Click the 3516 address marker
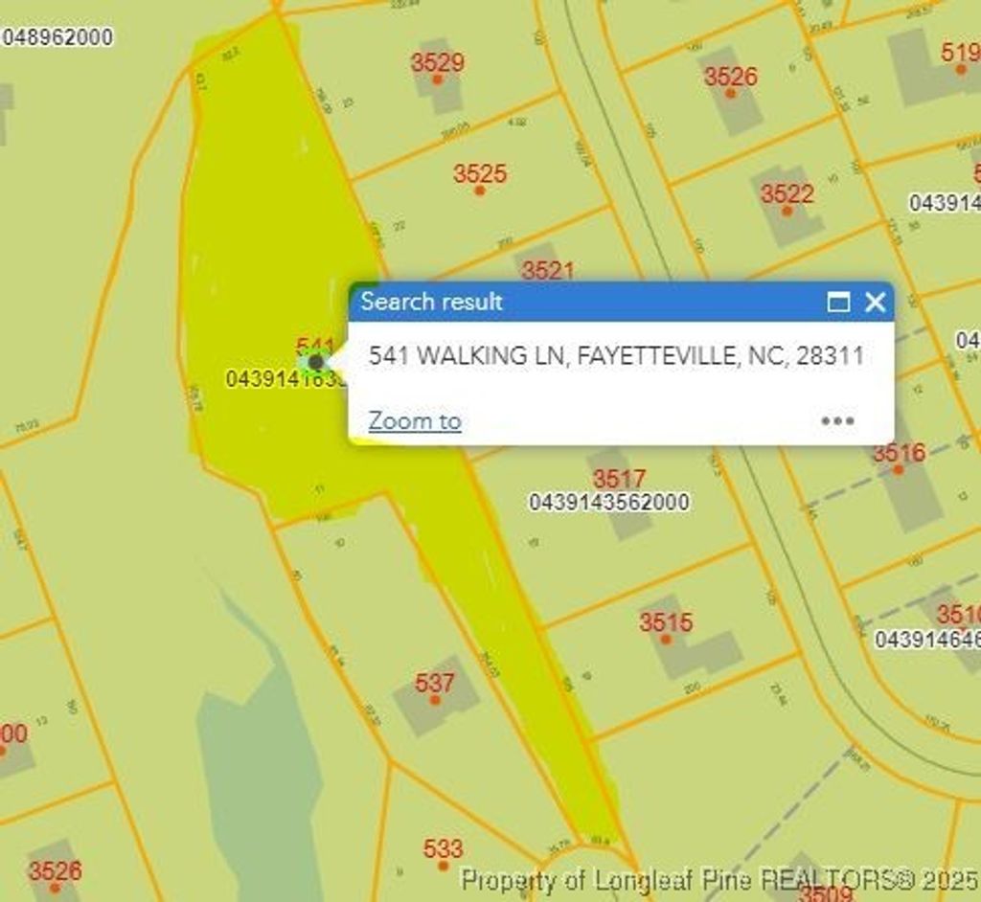This screenshot has height=902, width=981. (x=898, y=468)
